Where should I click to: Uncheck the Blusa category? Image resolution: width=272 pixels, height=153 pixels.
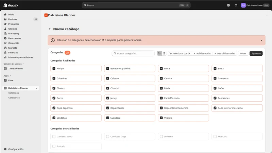(x=161, y=69)
